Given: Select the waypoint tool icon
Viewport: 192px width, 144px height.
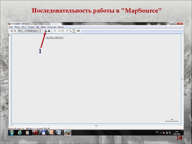Looking at the screenshot, I should coord(67,31).
